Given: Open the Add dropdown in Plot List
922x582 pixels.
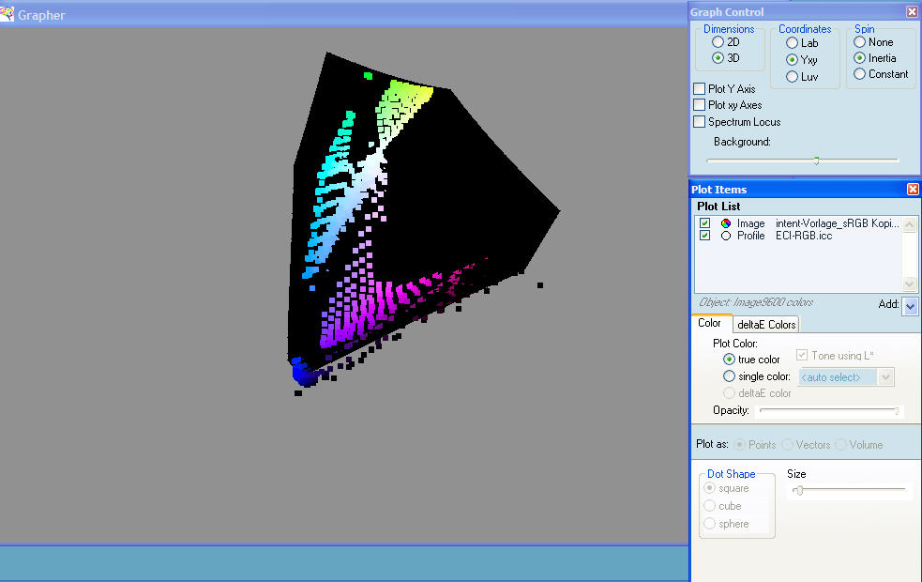Looking at the screenshot, I should click(910, 305).
